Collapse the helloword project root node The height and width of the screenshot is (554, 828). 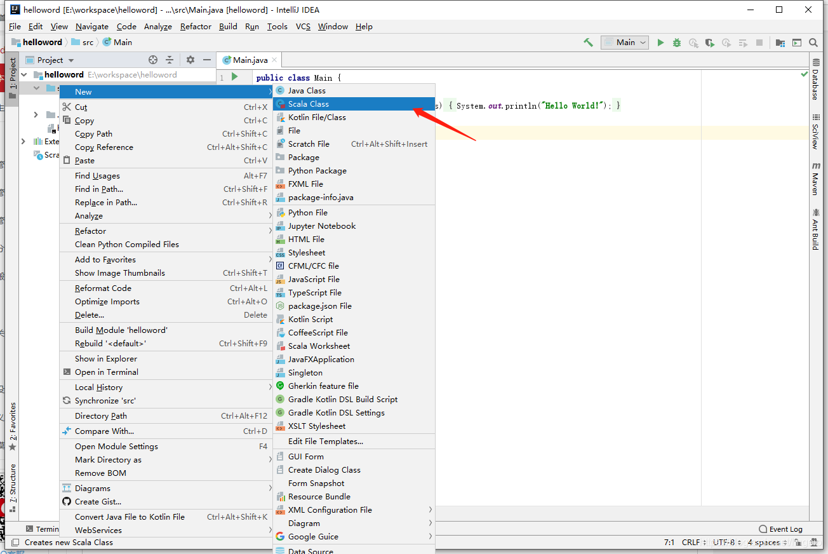(24, 75)
